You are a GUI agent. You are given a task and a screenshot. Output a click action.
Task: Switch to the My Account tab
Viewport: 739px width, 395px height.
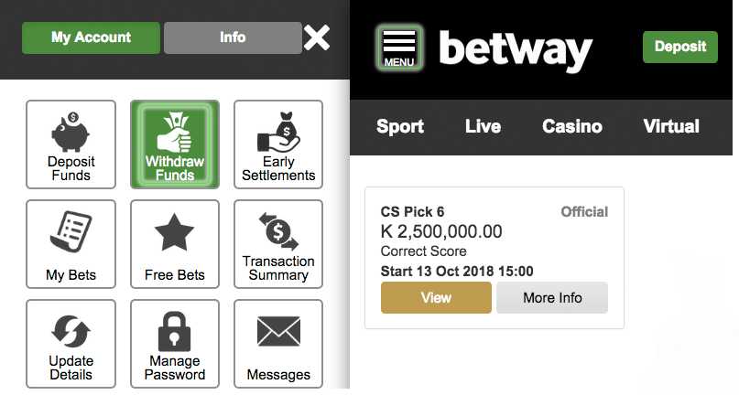[91, 37]
